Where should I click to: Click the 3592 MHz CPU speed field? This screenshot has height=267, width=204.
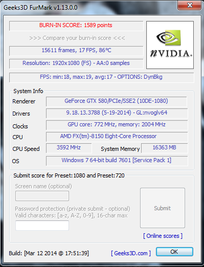click(69, 148)
